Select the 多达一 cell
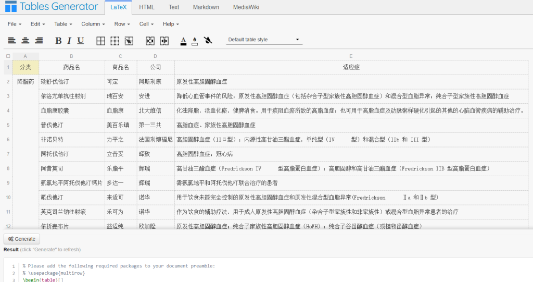533x282 pixels. pyautogui.click(x=121, y=183)
